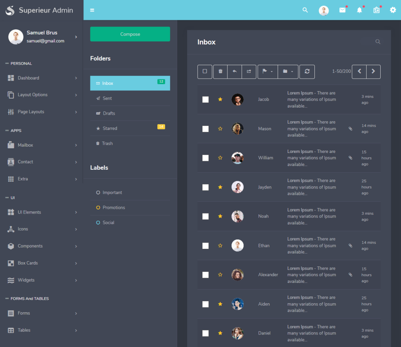Click the reply arrow icon in mail toolbar
Viewport: 401px width, 347px height.
(235, 72)
